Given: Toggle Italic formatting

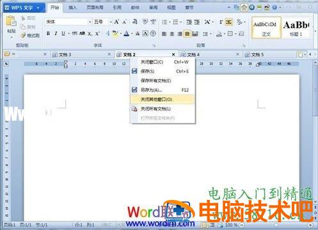Looking at the screenshot, I should [x=56, y=33].
